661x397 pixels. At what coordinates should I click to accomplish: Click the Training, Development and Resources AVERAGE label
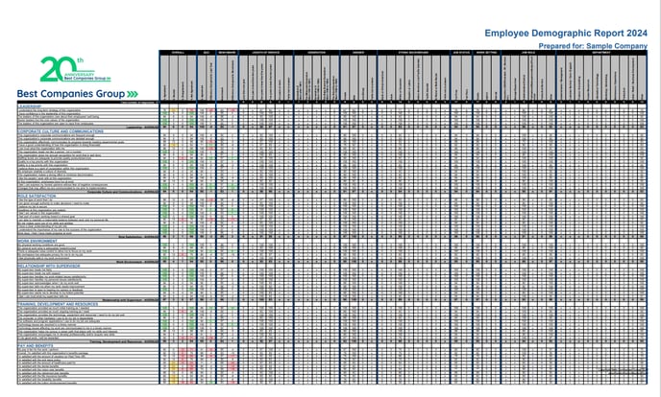[124, 341]
